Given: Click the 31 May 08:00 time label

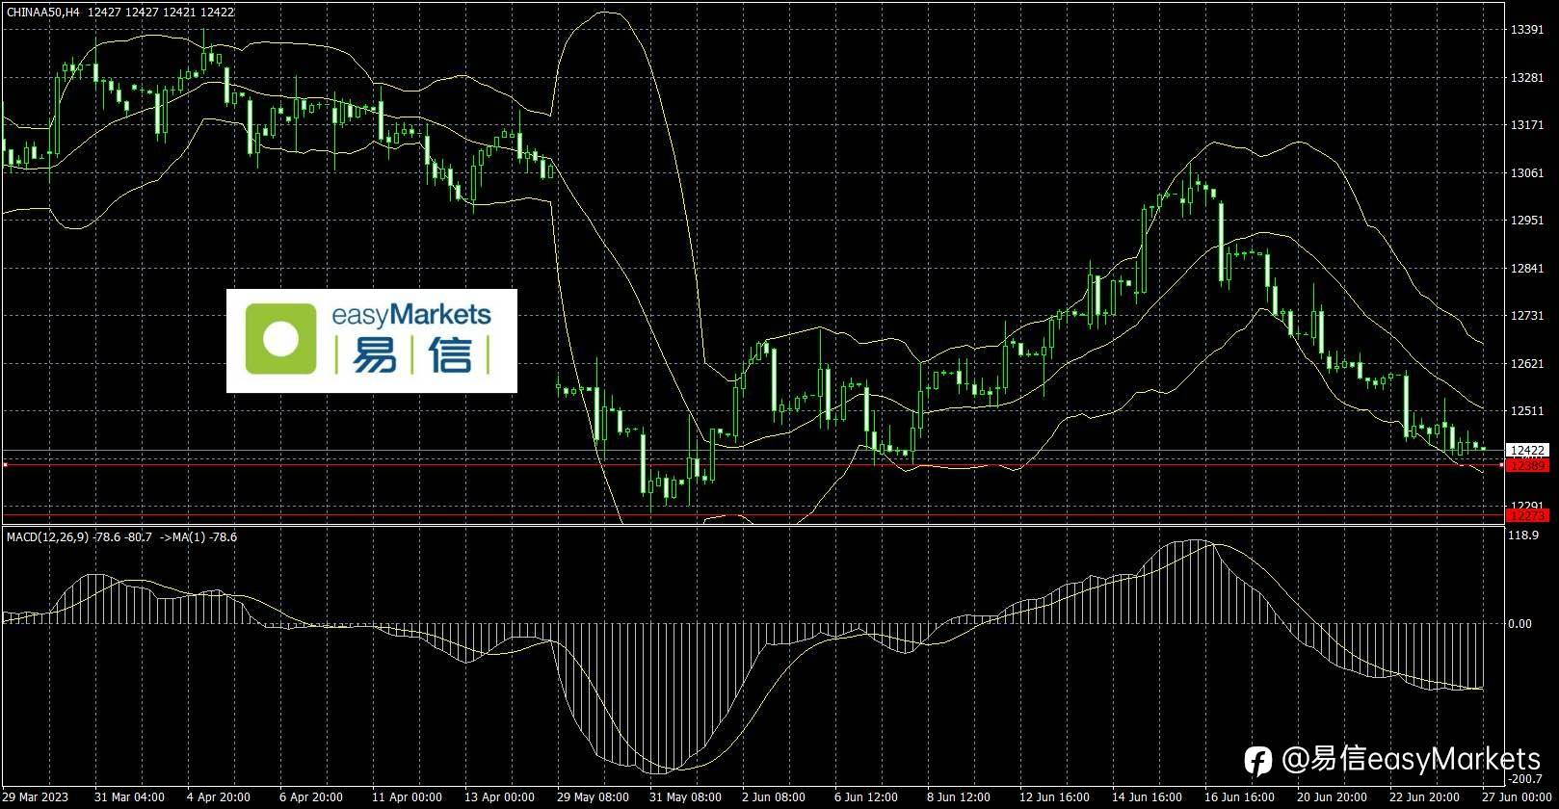Looking at the screenshot, I should (685, 797).
